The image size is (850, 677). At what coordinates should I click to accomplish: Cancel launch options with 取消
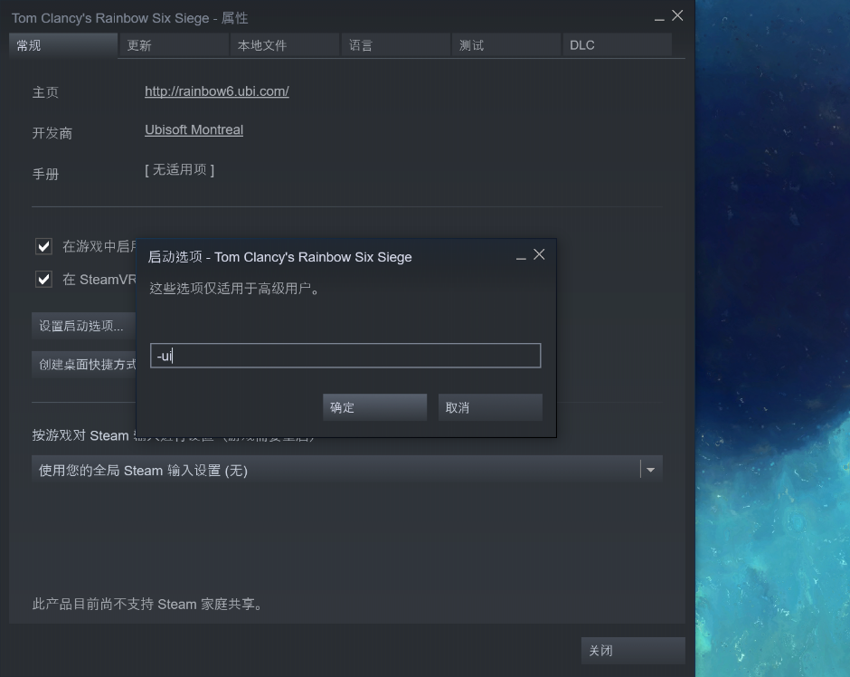pos(490,407)
